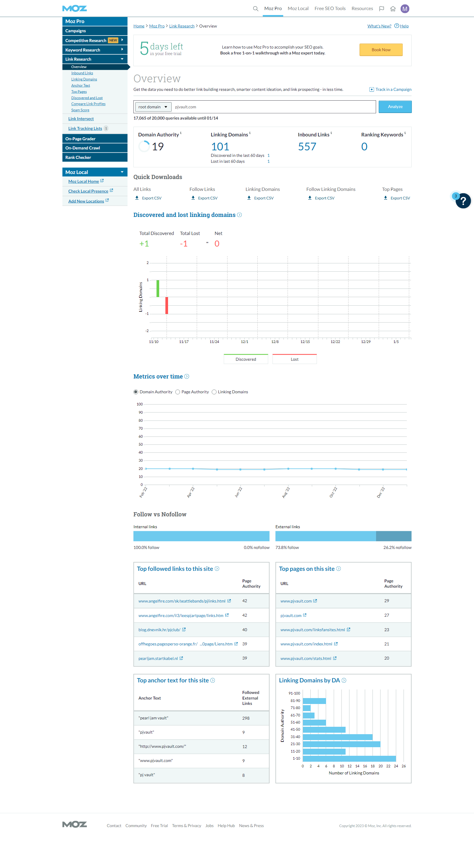The width and height of the screenshot is (474, 841).
Task: Open Terms & Privacy footer link
Action: click(186, 826)
